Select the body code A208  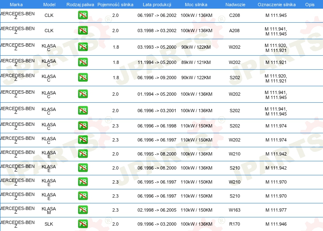(235, 31)
